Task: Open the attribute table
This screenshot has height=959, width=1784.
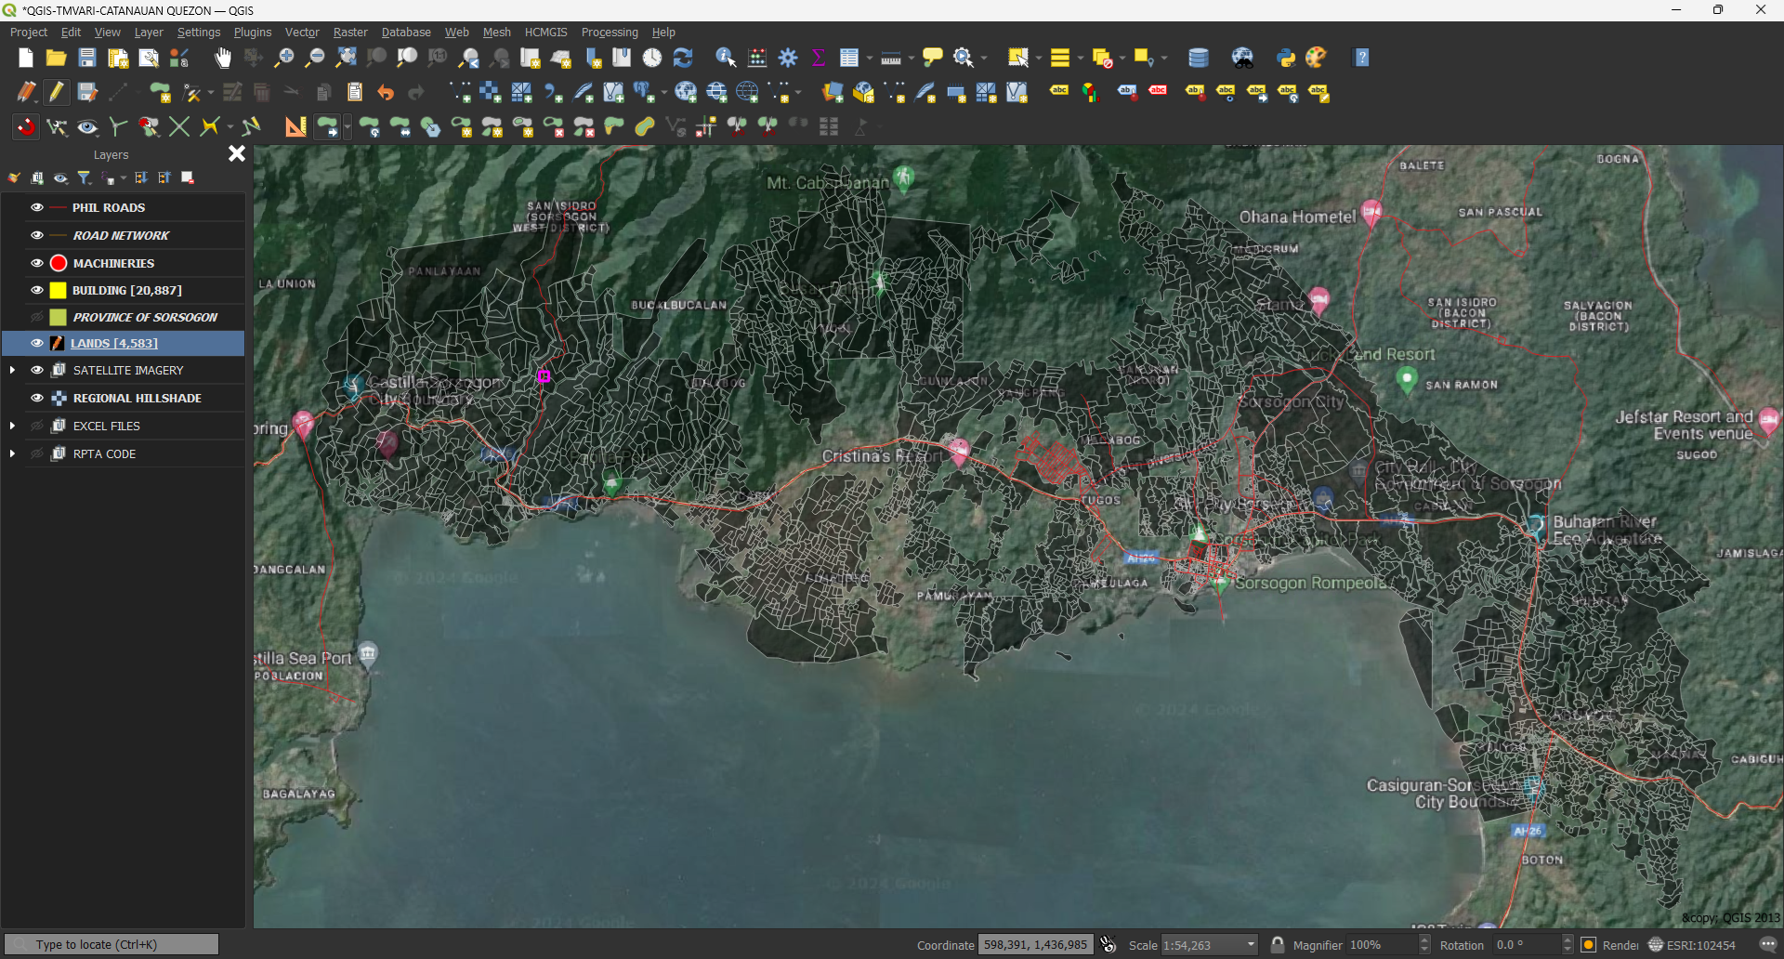Action: [850, 58]
